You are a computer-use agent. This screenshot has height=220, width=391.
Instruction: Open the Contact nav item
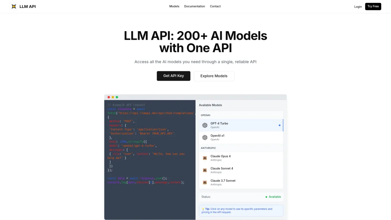(215, 6)
